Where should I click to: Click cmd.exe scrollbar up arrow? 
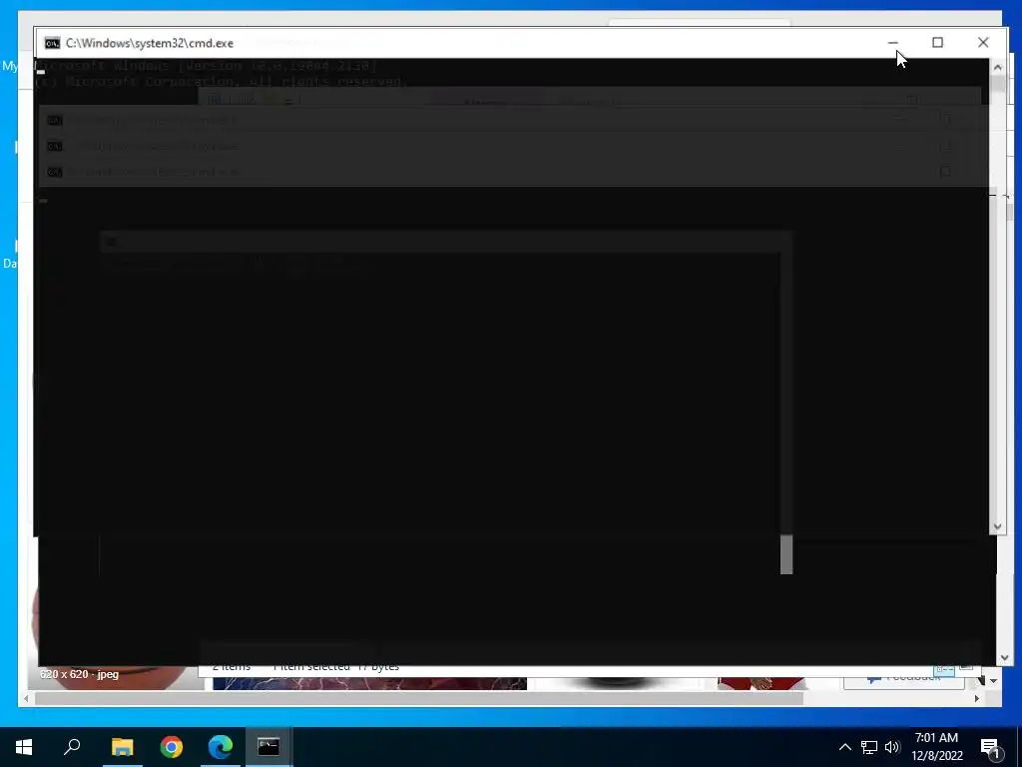click(x=997, y=67)
